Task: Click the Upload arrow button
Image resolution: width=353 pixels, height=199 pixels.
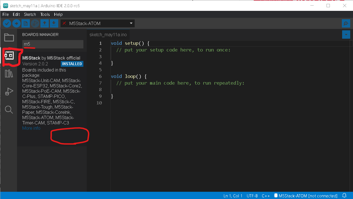Action: pos(17,23)
